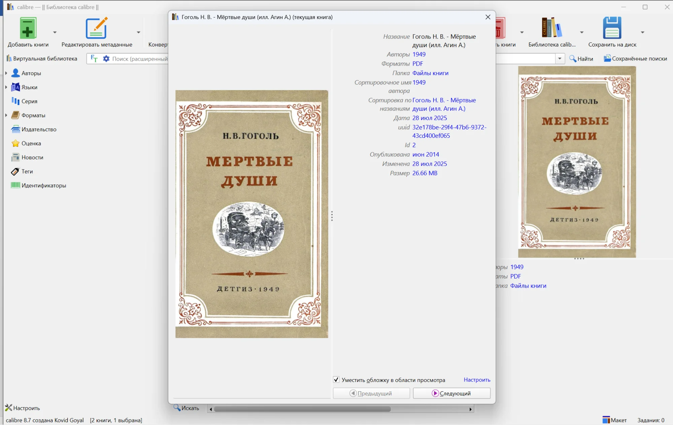This screenshot has width=673, height=425.
Task: Click the Layout button in status bar
Action: click(x=614, y=420)
